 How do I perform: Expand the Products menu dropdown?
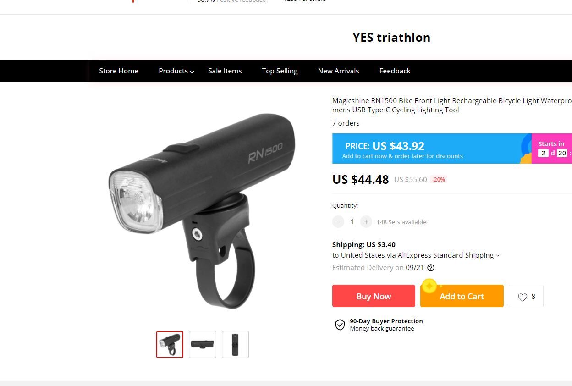[x=176, y=71]
